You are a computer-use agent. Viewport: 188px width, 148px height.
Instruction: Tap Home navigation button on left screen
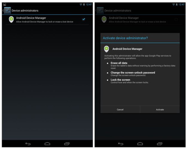pos(47,144)
